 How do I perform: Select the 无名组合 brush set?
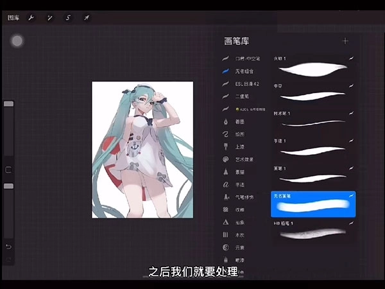pos(245,71)
